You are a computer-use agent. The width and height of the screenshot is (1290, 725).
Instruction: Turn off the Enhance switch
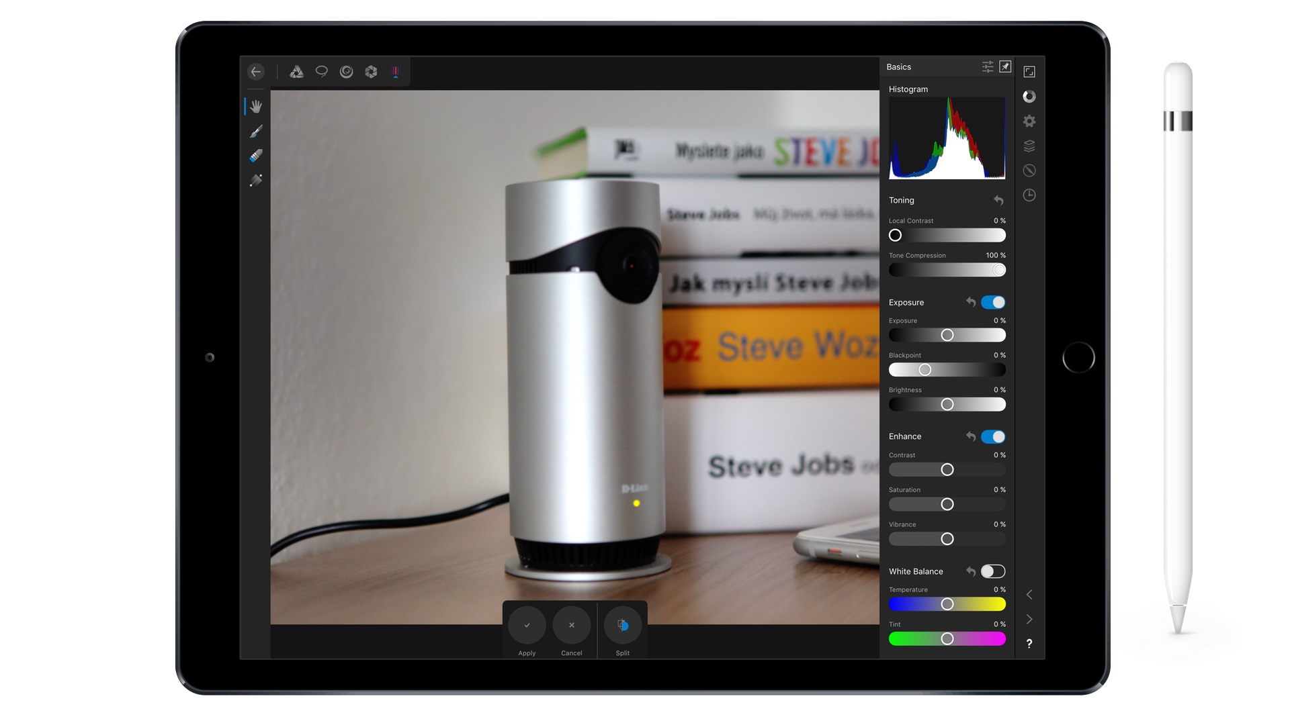pyautogui.click(x=993, y=437)
